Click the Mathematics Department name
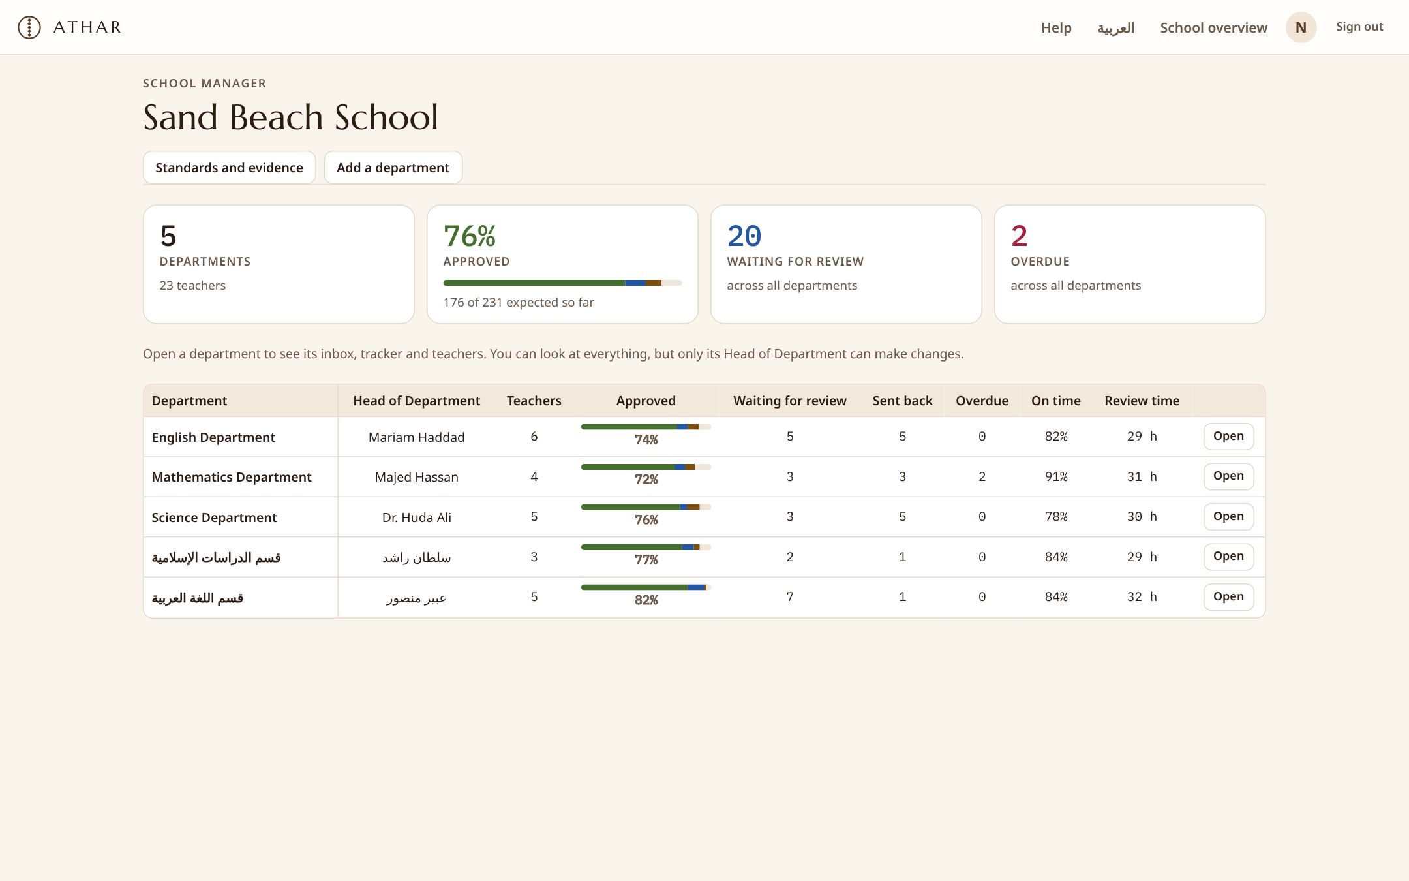 pyautogui.click(x=232, y=477)
